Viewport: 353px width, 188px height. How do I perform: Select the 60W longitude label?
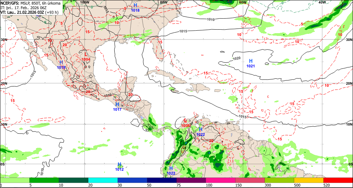(243, 2)
